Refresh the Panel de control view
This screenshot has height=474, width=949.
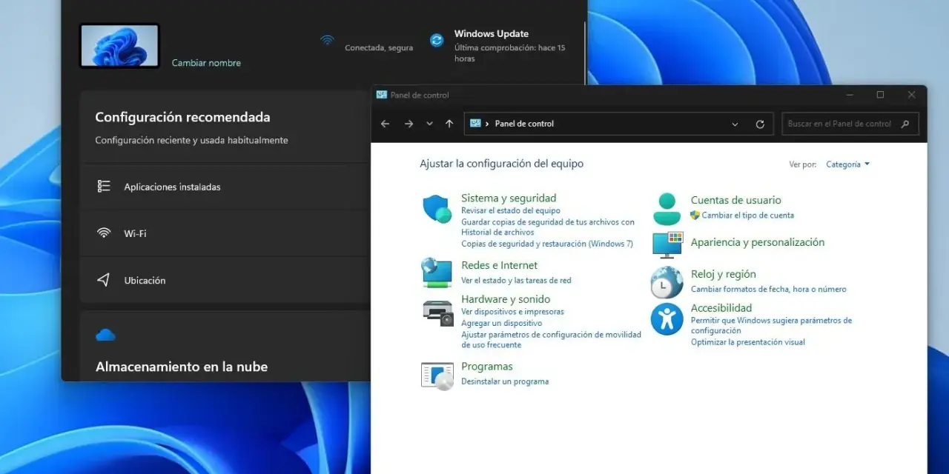(x=760, y=124)
